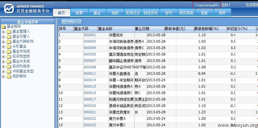258x128 pixels.
Task: Open fund code 000014 link
Action: click(90, 80)
